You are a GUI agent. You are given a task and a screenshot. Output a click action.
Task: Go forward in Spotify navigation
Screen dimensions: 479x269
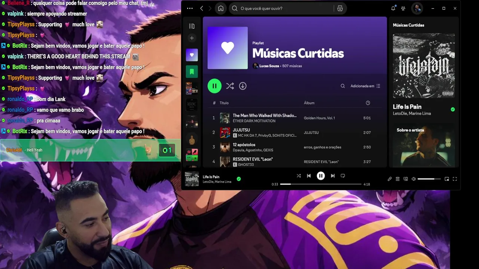pyautogui.click(x=210, y=8)
